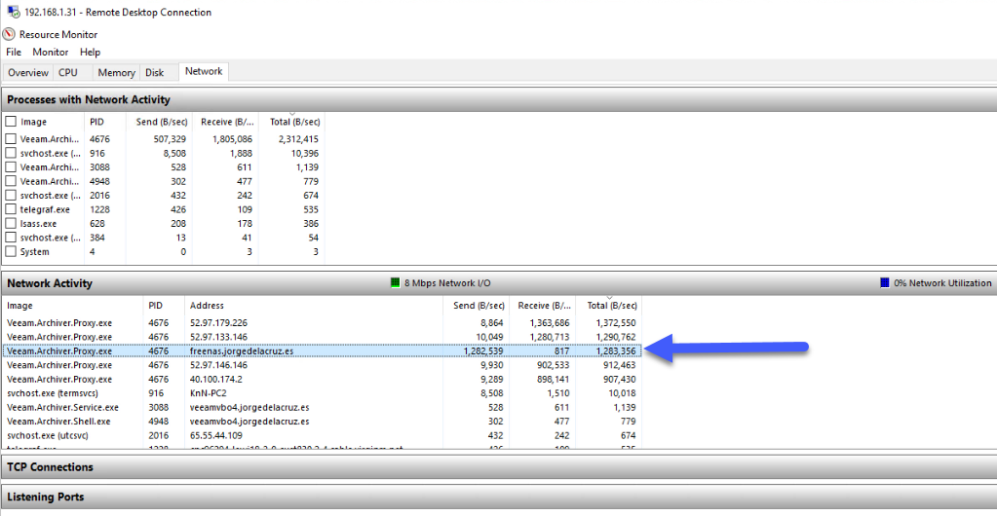Image resolution: width=997 pixels, height=516 pixels.
Task: Select row with address 52.97.146.146
Action: tap(323, 365)
